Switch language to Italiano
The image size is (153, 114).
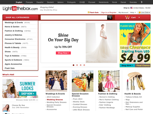[x=60, y=2]
